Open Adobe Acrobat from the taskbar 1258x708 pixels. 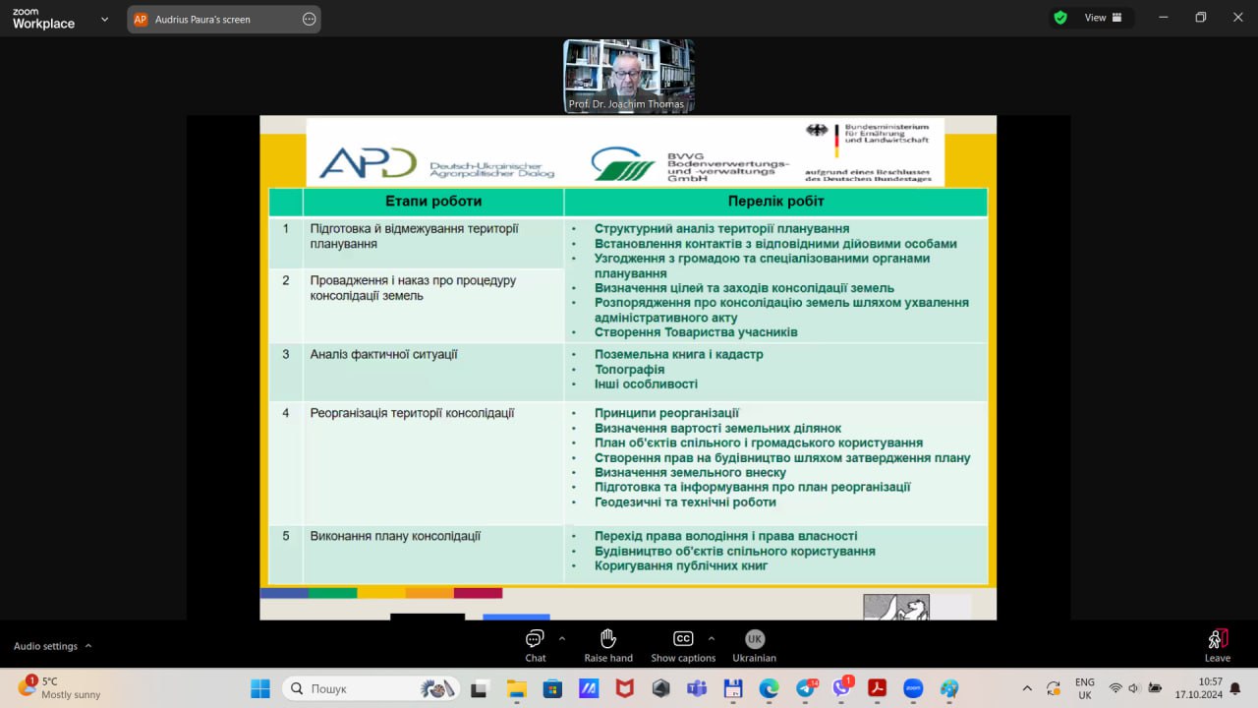(877, 688)
